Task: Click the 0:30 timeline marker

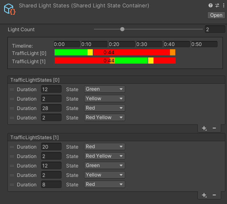Action: pos(149,44)
